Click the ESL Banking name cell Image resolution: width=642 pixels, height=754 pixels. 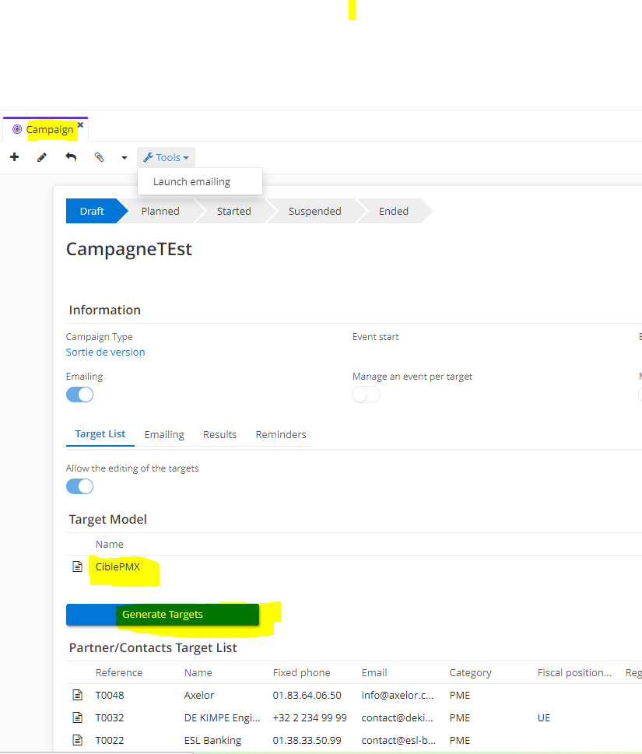(212, 741)
